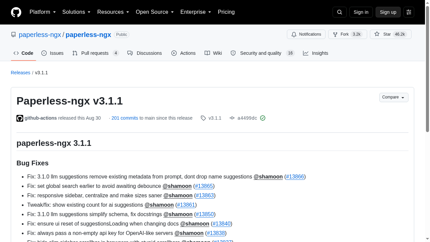Click the green verified check icon
The height and width of the screenshot is (242, 430).
coord(263,118)
